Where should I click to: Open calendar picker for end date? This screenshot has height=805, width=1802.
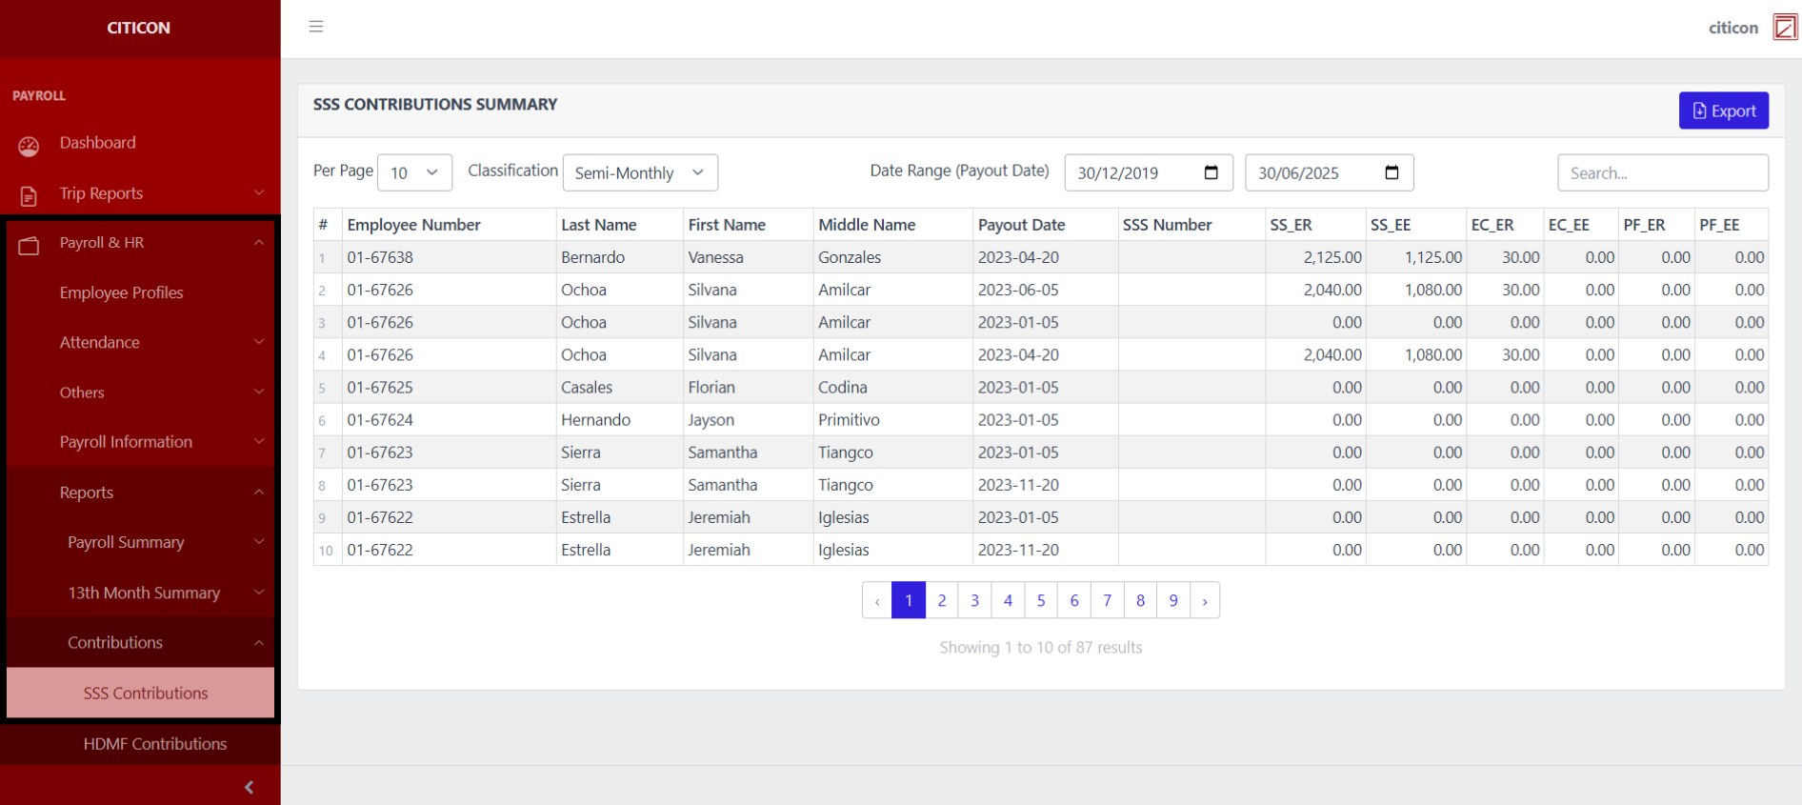click(1392, 172)
